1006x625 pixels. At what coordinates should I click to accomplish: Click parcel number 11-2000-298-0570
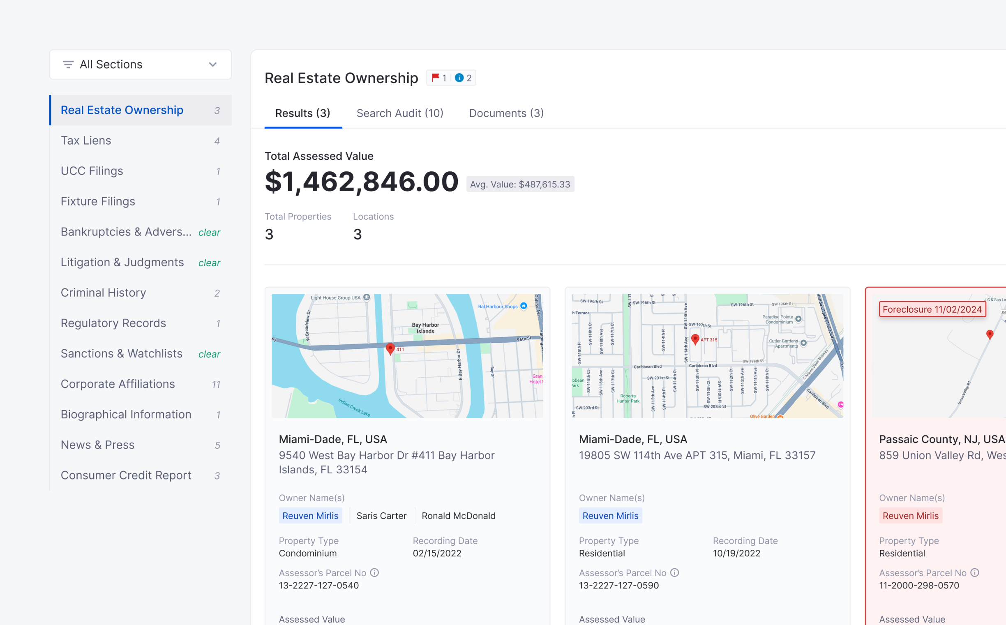click(919, 586)
